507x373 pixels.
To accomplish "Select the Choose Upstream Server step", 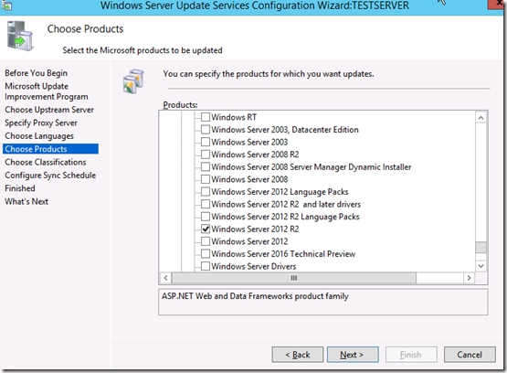I will coord(49,110).
